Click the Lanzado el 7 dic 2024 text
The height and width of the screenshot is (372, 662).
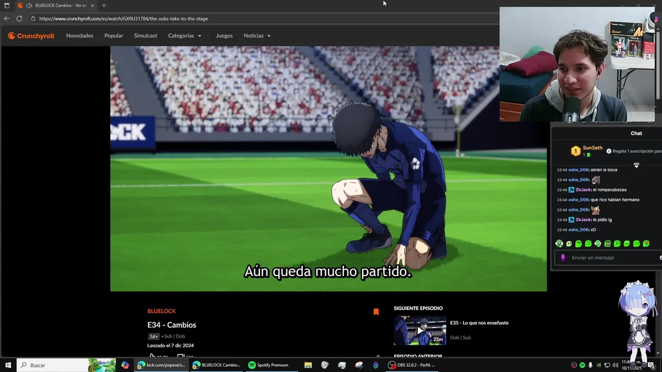pyautogui.click(x=171, y=346)
